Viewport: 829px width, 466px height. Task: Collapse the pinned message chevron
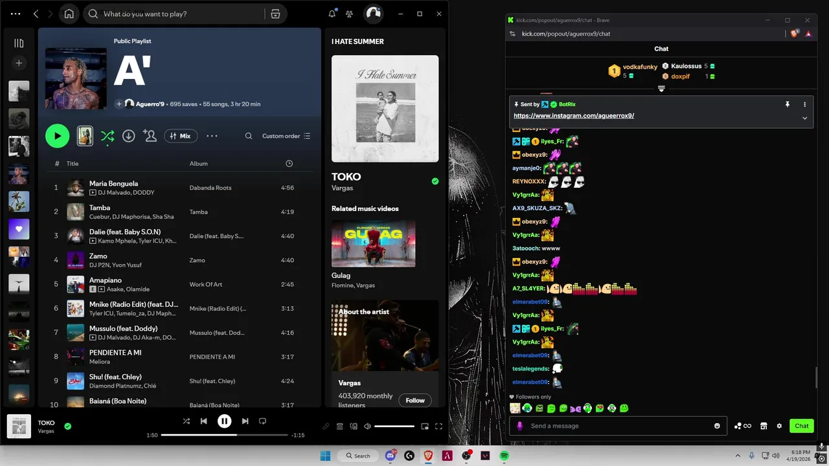pos(805,118)
